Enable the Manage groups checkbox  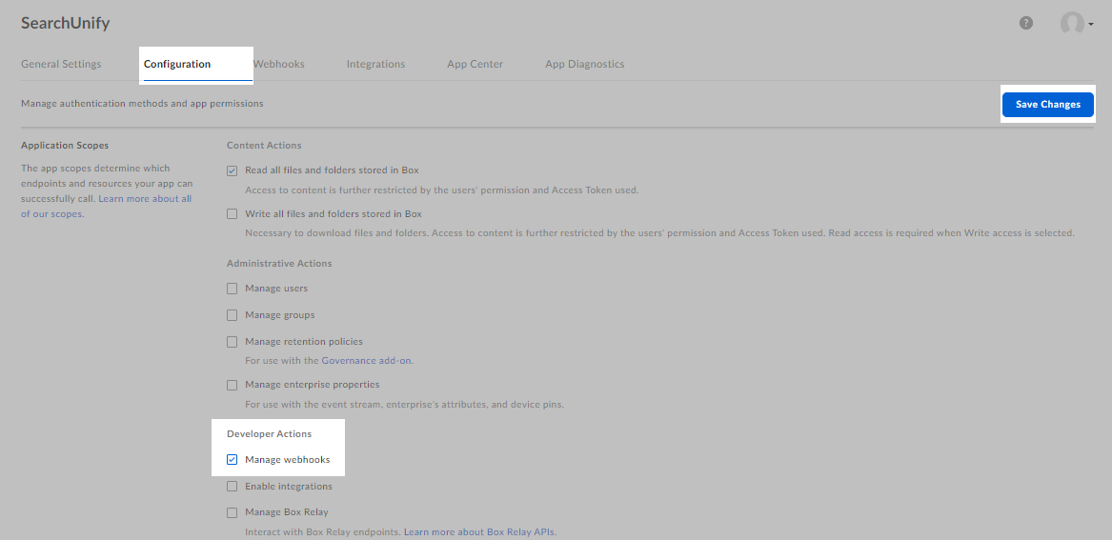pos(233,315)
